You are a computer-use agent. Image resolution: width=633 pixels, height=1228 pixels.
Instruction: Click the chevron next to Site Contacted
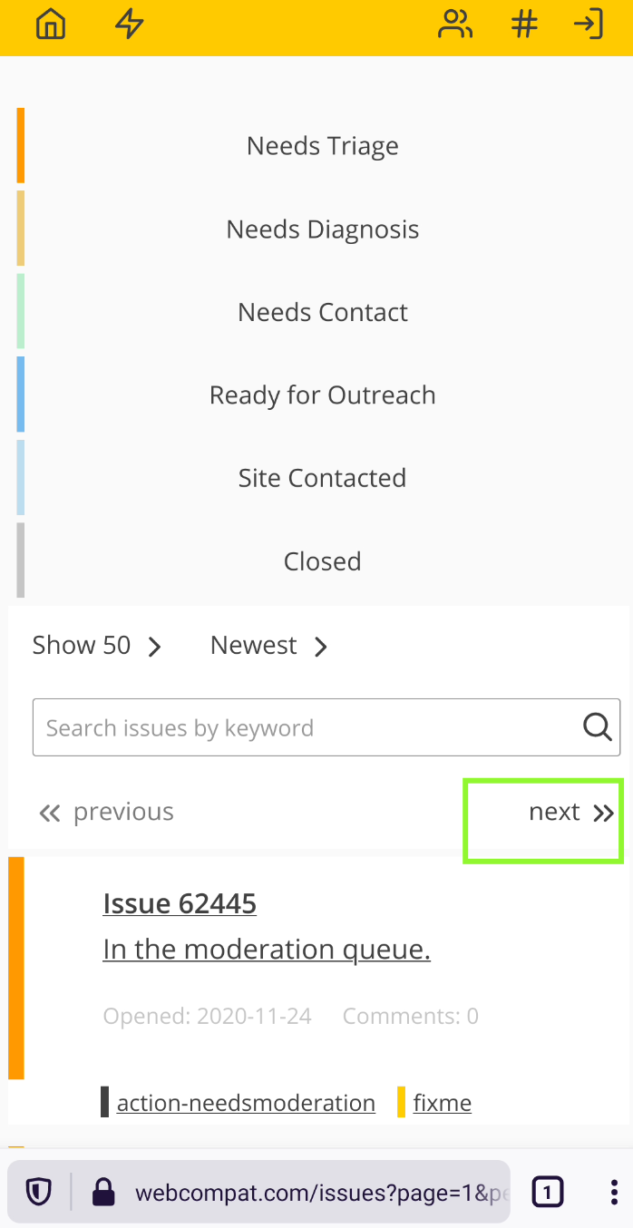[x=322, y=478]
